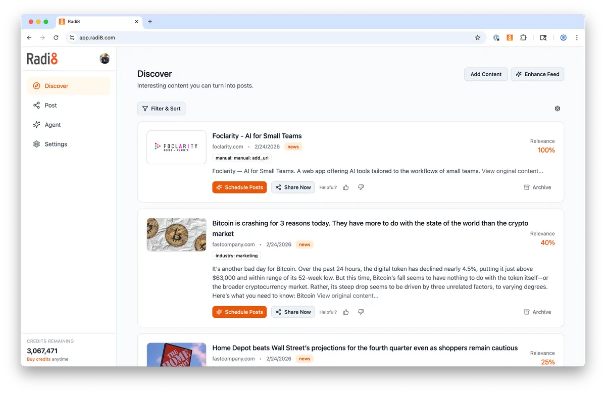Click the foclarity.com source text
606x394 pixels.
click(227, 147)
